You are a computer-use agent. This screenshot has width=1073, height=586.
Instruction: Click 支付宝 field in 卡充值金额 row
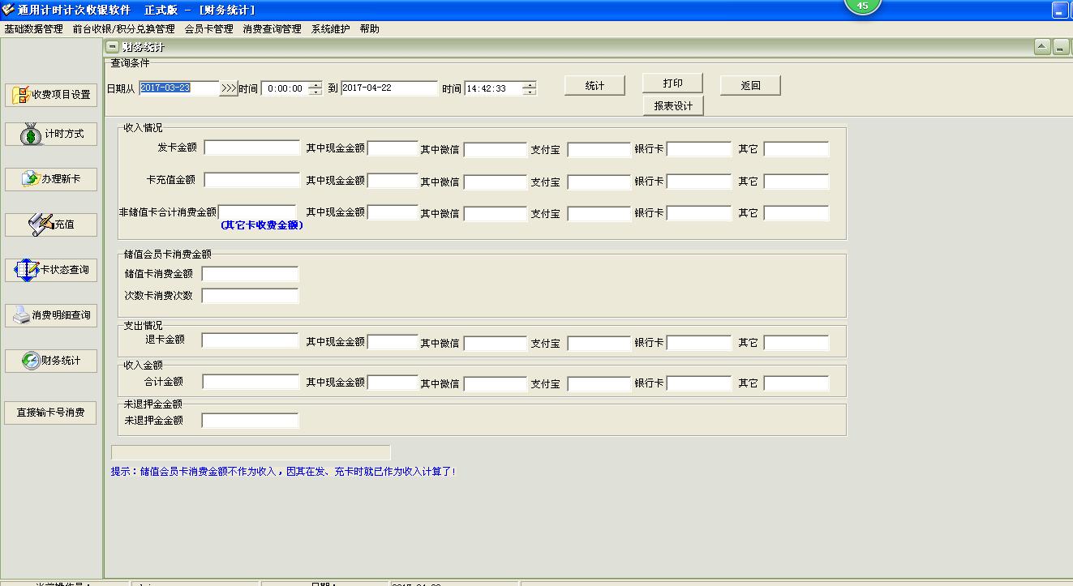[599, 182]
